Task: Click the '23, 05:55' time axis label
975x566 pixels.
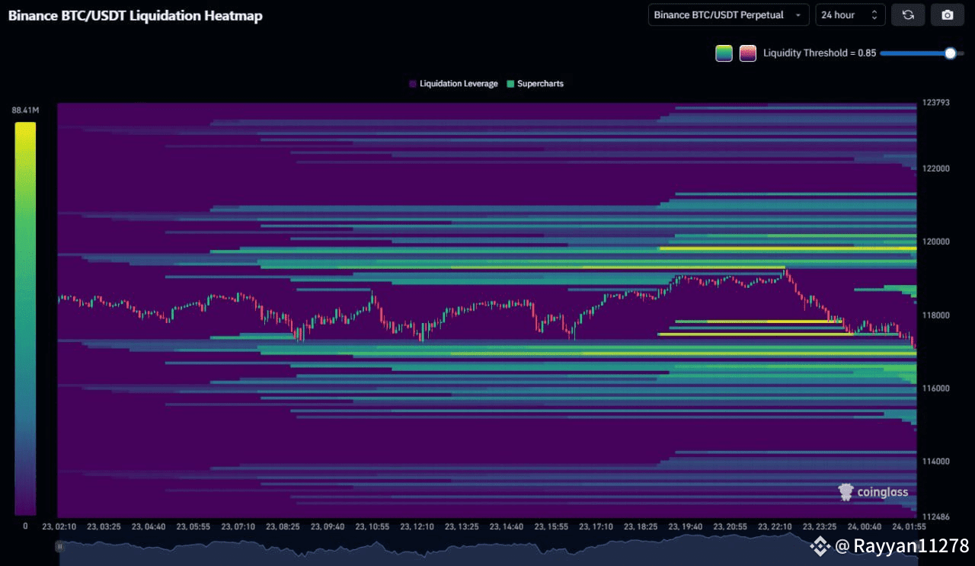Action: click(x=193, y=526)
